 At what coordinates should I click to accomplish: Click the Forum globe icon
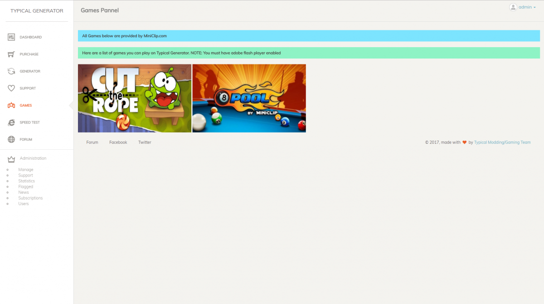(12, 139)
